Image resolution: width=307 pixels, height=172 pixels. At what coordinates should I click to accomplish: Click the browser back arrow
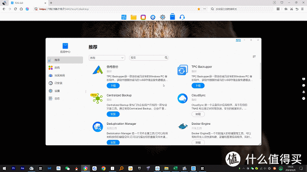point(4,9)
